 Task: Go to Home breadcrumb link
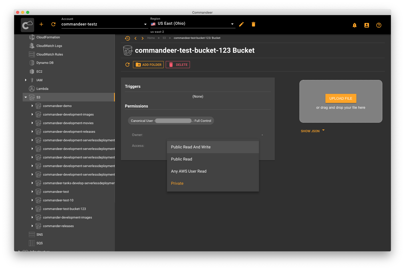151,38
